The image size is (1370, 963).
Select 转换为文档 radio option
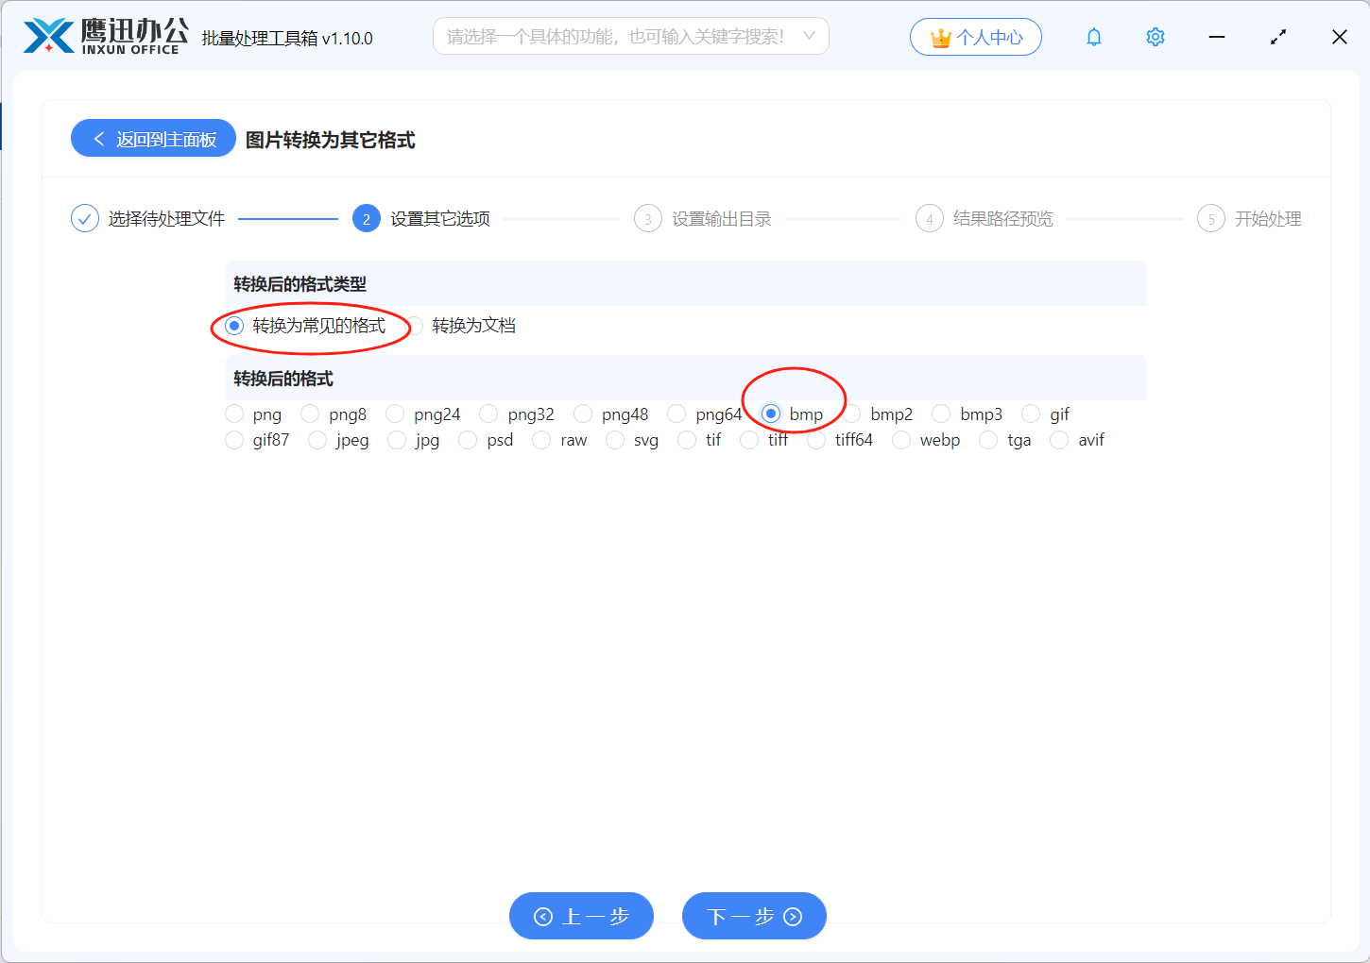pos(414,326)
